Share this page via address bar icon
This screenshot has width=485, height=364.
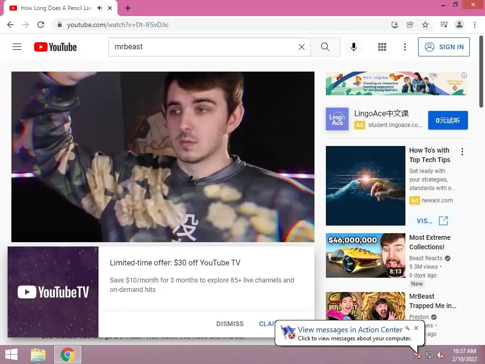410,25
